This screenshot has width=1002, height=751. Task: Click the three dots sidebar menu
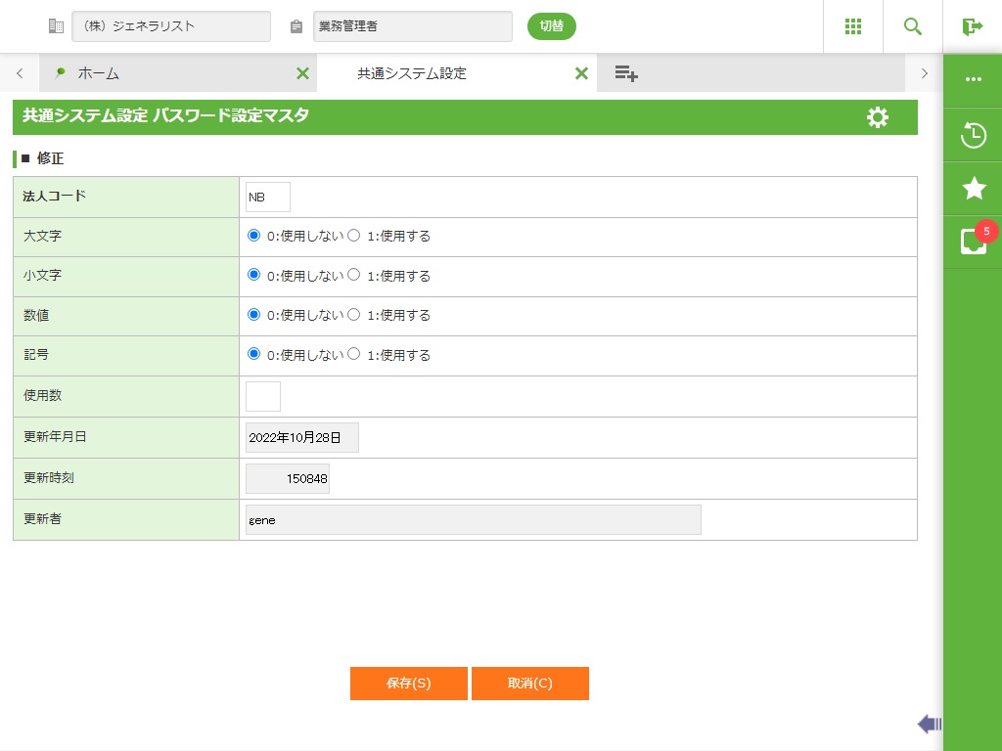coord(973,80)
